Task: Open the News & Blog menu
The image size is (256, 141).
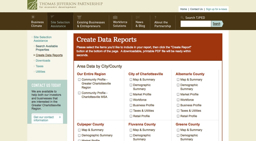Action: pos(140,24)
